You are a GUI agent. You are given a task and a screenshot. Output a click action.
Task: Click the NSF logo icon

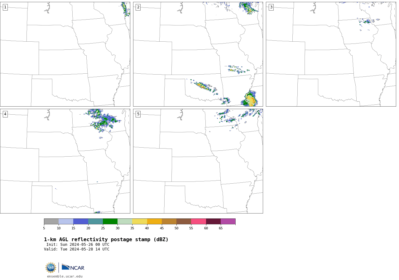(51, 268)
